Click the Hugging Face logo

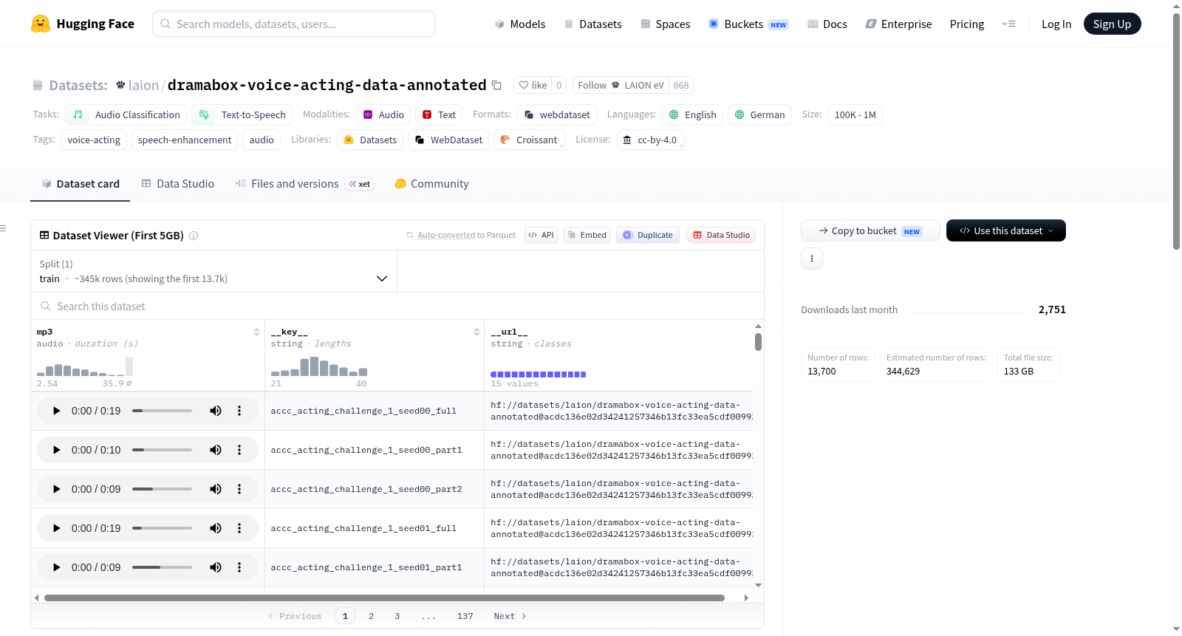pyautogui.click(x=83, y=24)
